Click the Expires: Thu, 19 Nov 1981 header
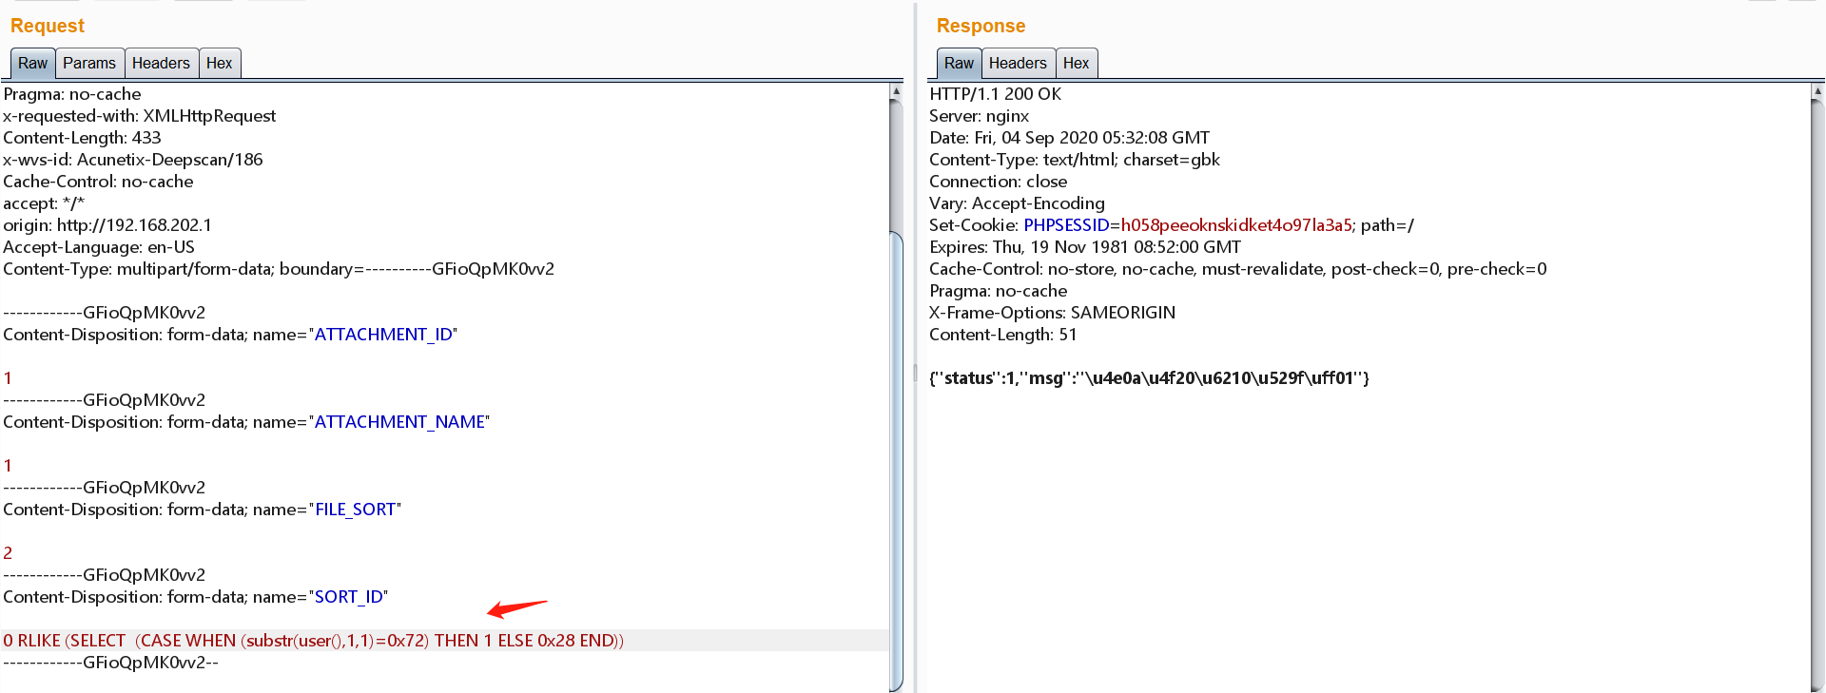Screen dimensions: 1826x693 click(1085, 247)
